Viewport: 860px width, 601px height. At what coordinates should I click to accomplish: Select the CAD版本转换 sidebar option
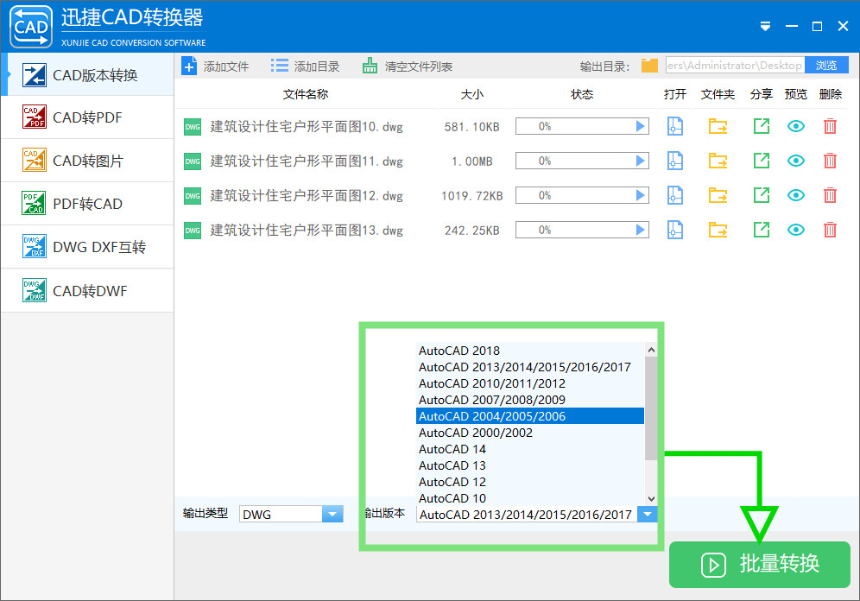click(x=87, y=74)
